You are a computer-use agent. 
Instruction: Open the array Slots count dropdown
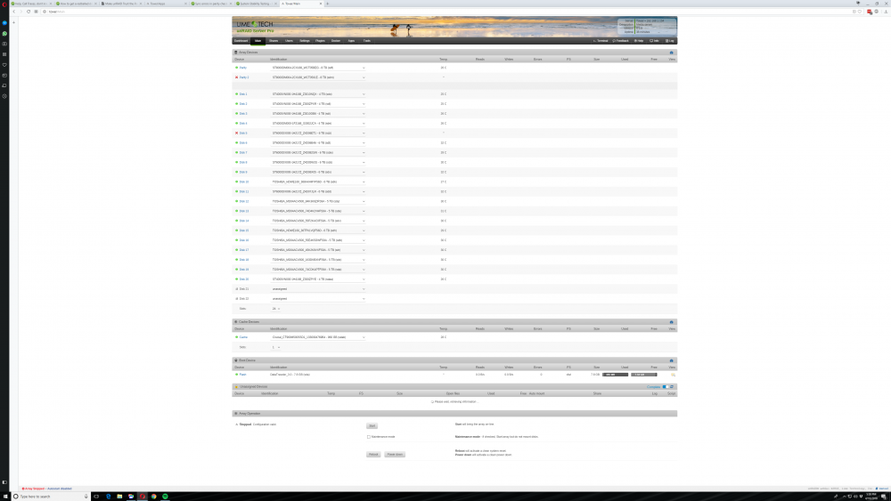coord(275,309)
